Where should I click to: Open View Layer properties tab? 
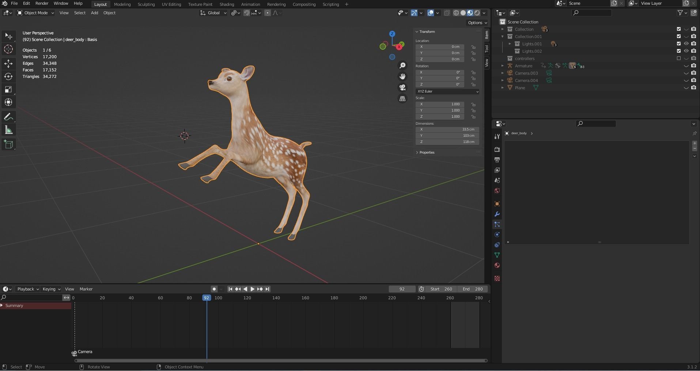click(497, 170)
